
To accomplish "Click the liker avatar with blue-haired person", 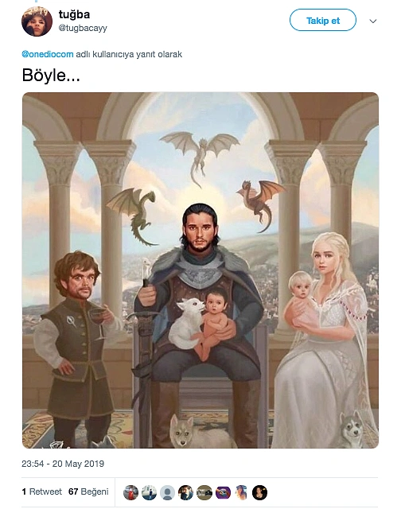I will point(242,492).
